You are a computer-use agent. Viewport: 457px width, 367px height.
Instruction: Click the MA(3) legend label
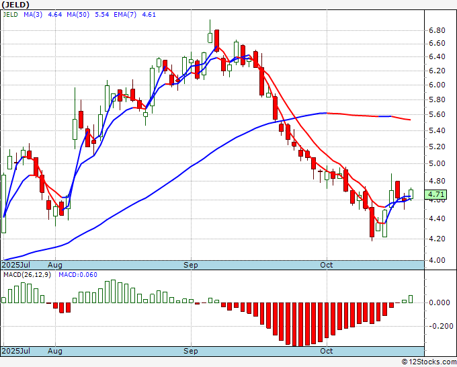33,15
